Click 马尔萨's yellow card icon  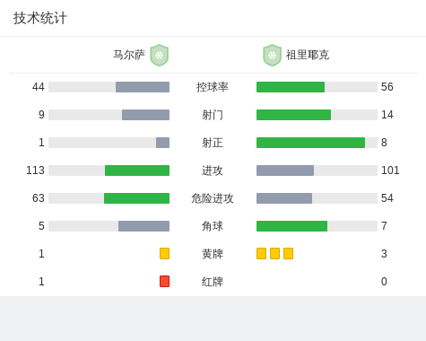164,253
